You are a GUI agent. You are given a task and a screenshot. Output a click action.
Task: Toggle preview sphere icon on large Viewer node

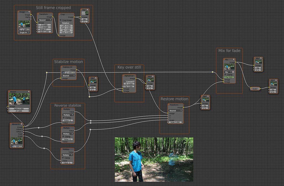coord(29,92)
